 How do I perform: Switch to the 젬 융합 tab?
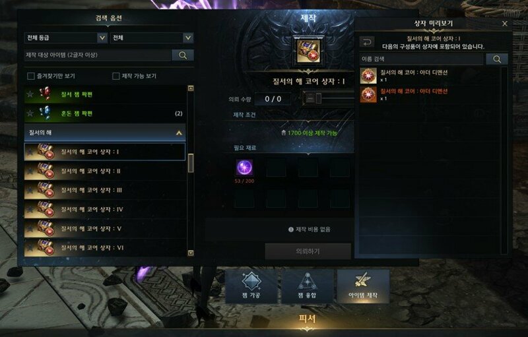pos(307,286)
